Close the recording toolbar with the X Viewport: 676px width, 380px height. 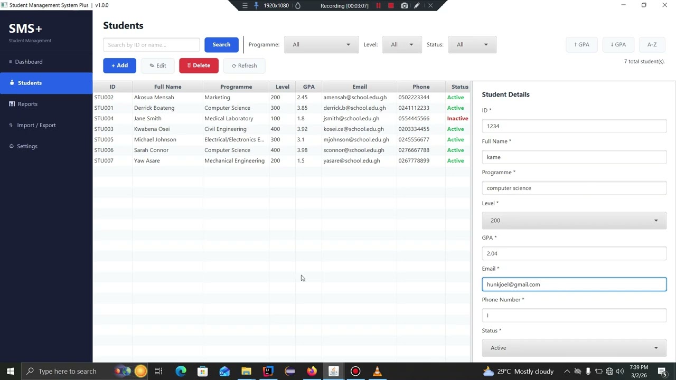(430, 5)
